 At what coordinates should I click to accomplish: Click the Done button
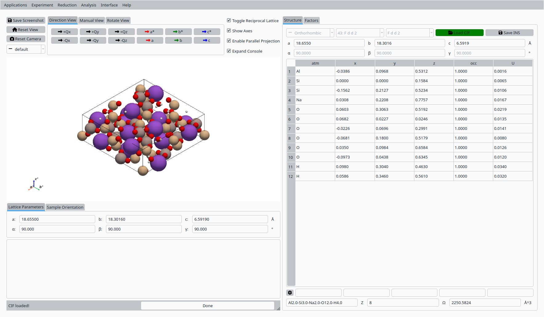coord(208,306)
